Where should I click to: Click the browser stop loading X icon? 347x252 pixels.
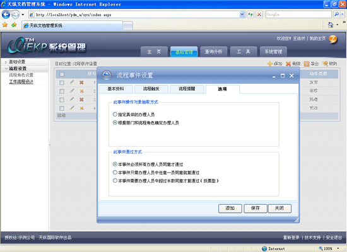(x=259, y=14)
